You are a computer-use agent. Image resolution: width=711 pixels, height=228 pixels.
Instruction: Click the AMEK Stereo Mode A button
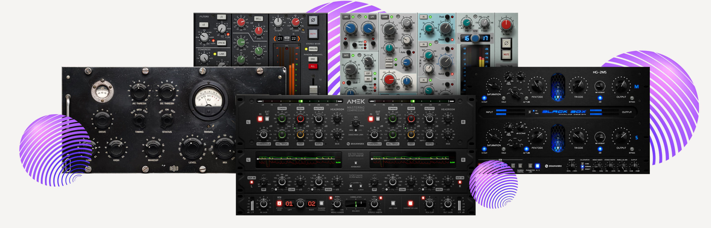(279, 203)
